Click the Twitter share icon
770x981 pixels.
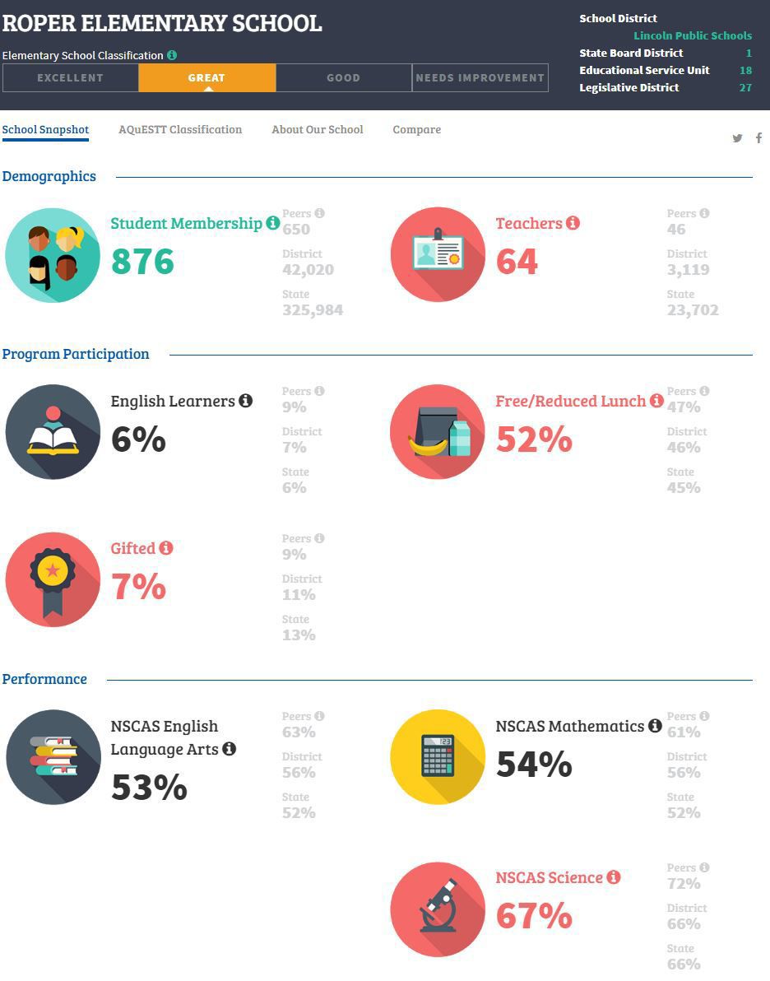(737, 138)
